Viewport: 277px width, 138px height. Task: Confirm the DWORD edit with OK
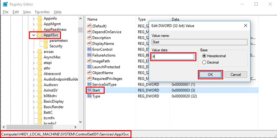tap(210, 75)
